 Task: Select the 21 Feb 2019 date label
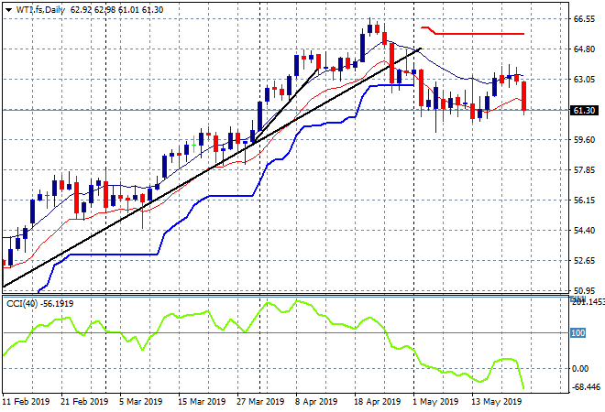[84, 402]
